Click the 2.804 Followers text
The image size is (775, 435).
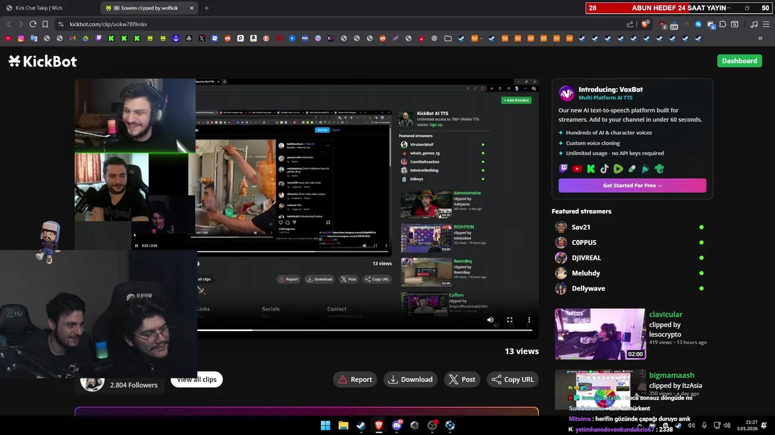pyautogui.click(x=134, y=385)
